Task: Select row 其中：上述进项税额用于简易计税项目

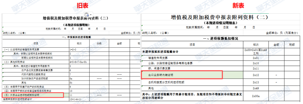Action: point(192,96)
